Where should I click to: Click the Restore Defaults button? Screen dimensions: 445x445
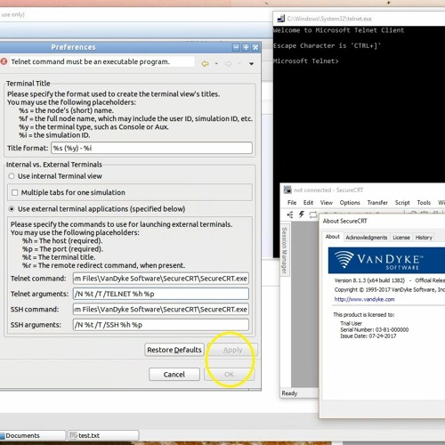tap(174, 350)
